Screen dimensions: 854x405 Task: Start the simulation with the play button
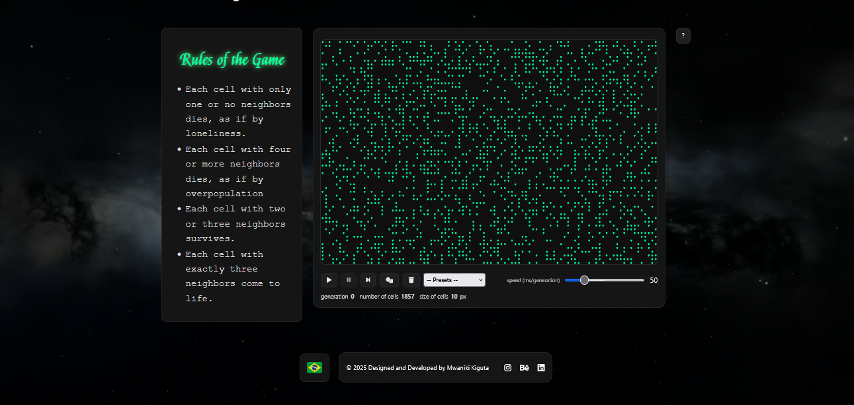pos(329,280)
